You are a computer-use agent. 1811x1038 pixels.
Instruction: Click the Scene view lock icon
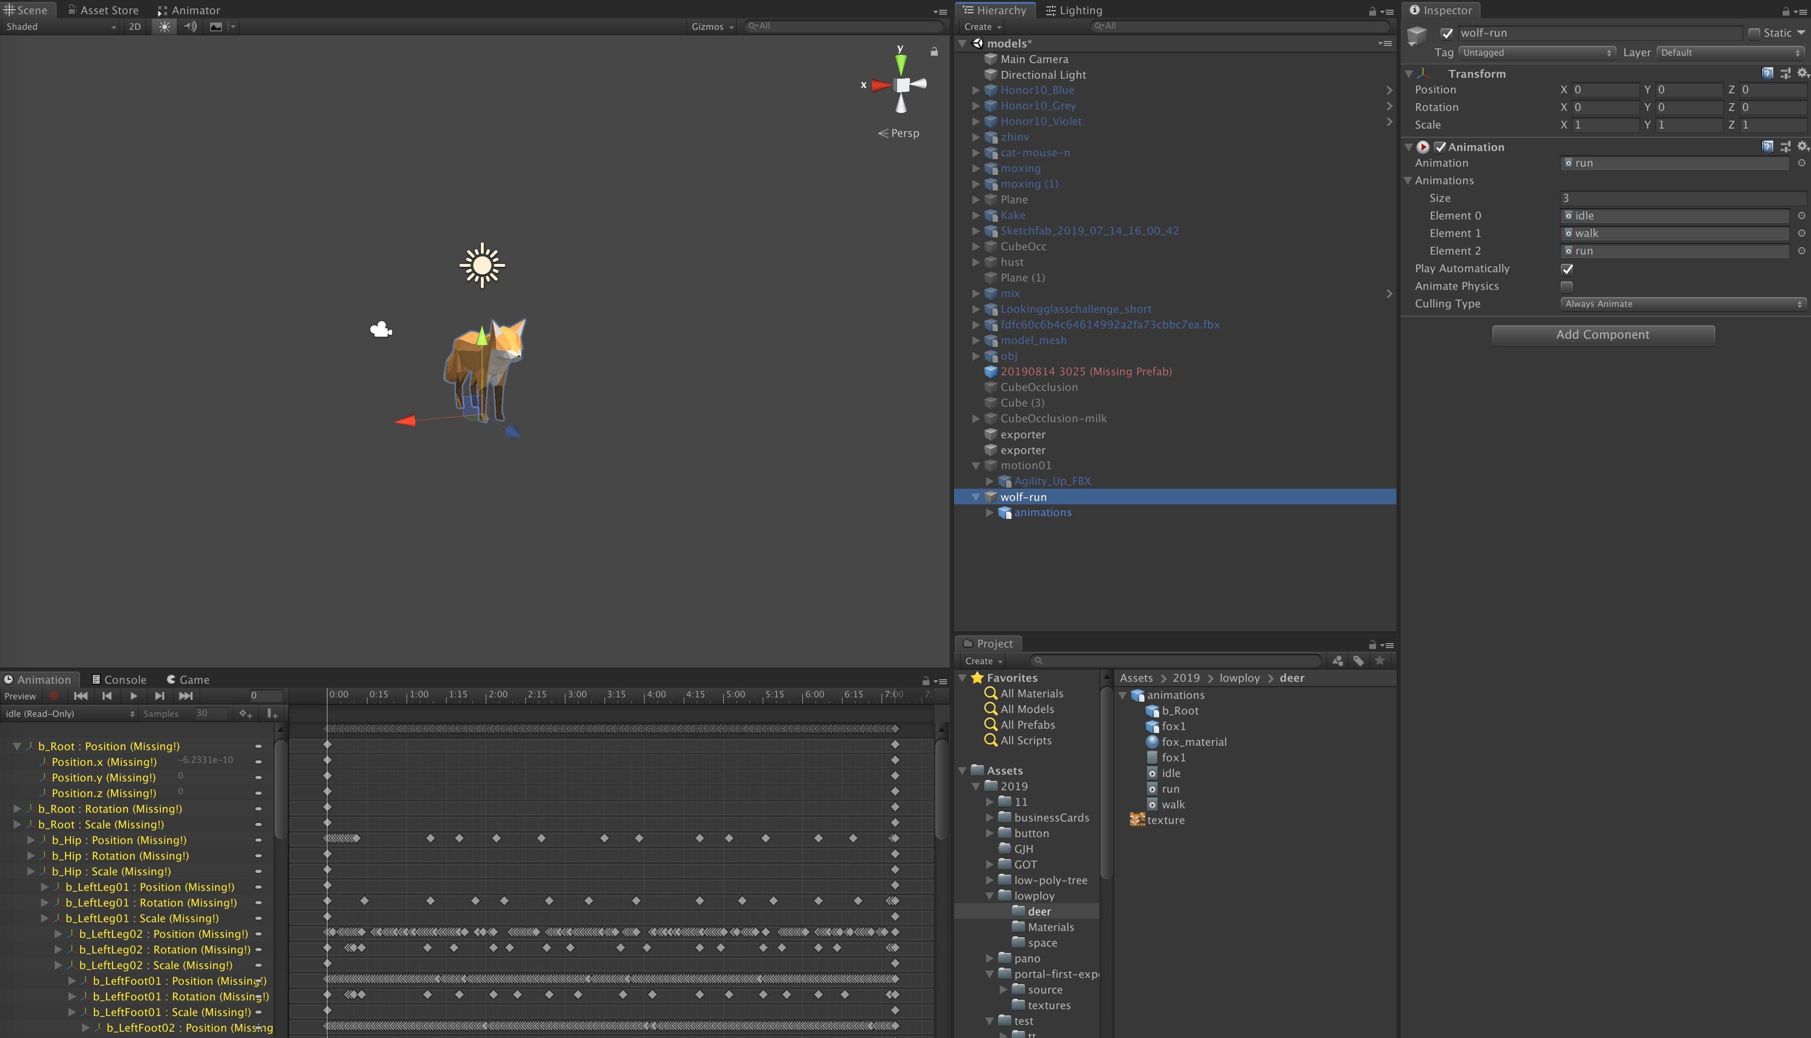pyautogui.click(x=934, y=51)
